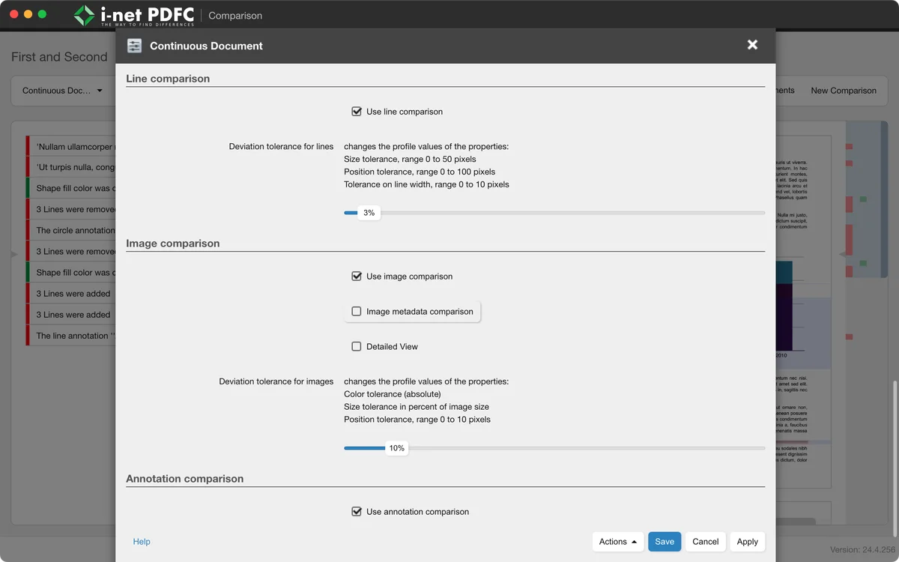Toggle Use annotation comparison checkbox
The image size is (899, 562).
[357, 512]
